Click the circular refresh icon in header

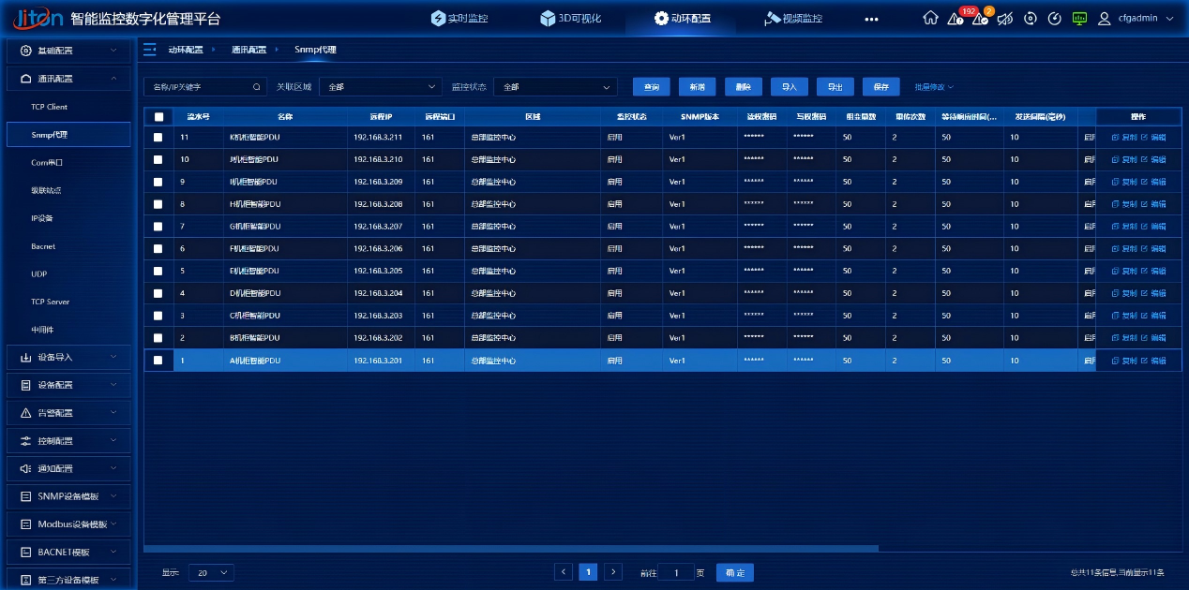(1030, 18)
